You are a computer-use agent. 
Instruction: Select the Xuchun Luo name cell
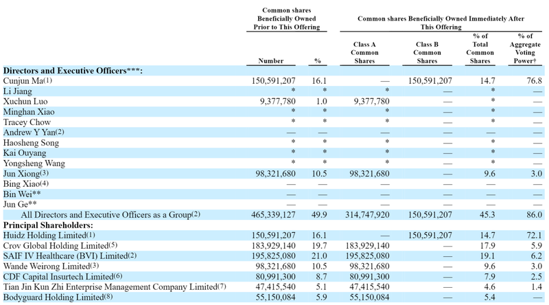point(25,102)
